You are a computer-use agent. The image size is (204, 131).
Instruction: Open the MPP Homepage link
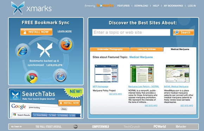[x=100, y=87]
